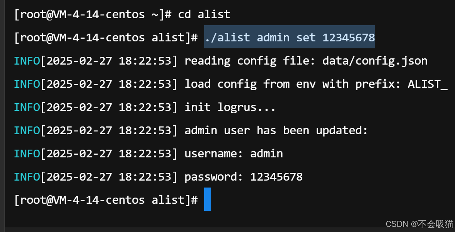The width and height of the screenshot is (455, 232).
Task: Click the second prompt [root@VM-4-14-centos alist]#
Action: click(106, 38)
